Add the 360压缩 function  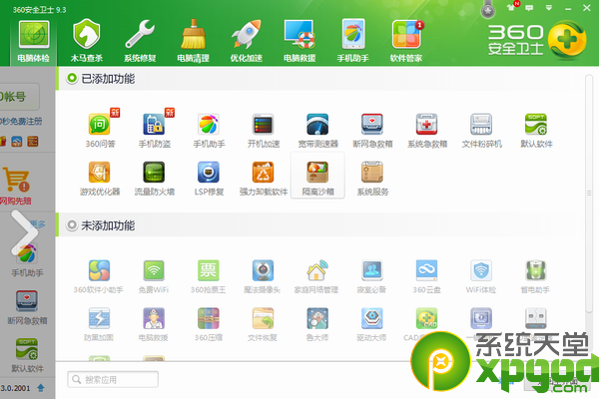209,324
